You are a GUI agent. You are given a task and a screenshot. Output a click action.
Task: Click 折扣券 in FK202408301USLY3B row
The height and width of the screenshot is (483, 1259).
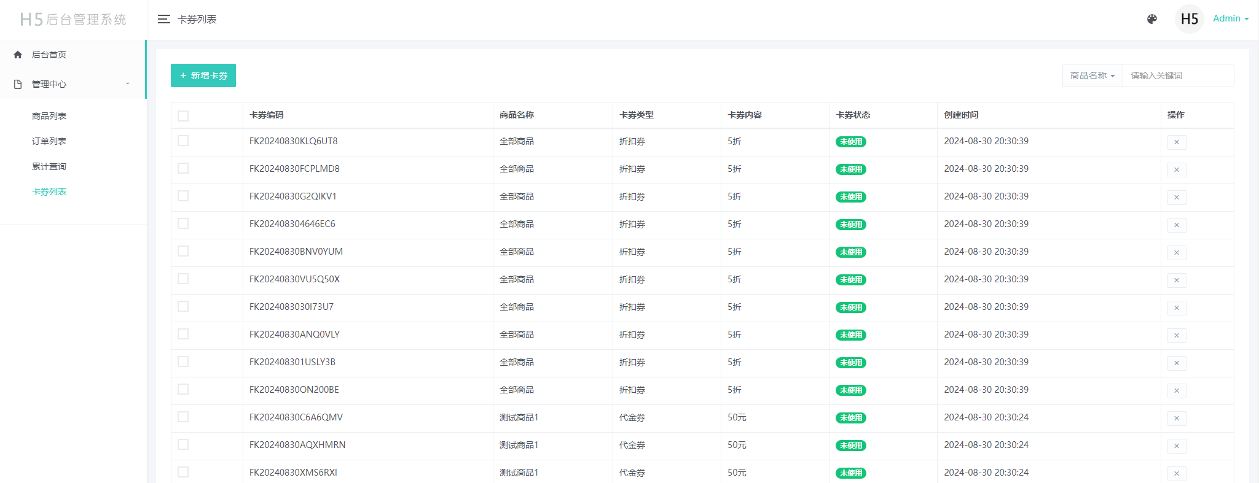click(x=632, y=362)
